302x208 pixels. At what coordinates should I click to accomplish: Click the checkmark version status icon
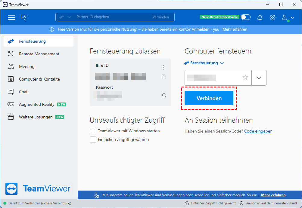[x=241, y=203]
